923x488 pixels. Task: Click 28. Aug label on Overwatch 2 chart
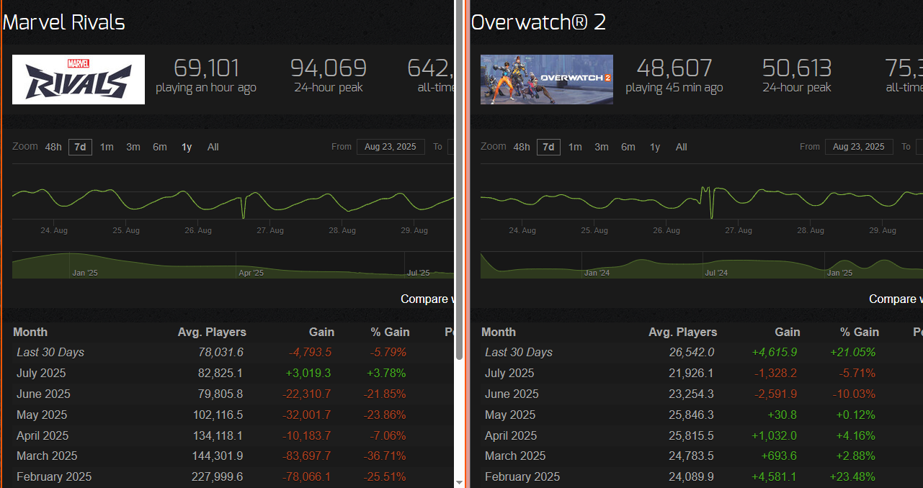pyautogui.click(x=811, y=230)
